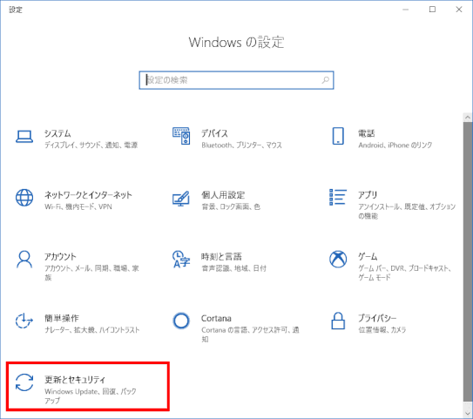Click the vertical scrollbar thumb

tap(468, 262)
